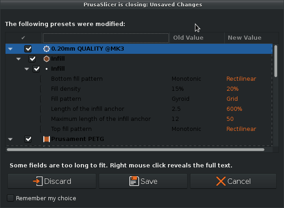
Task: Click Monotonic old value in Bottom fill pattern row
Action: point(186,79)
